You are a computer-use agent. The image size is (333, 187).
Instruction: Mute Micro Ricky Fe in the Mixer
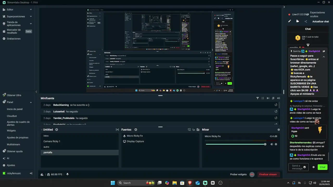pyautogui.click(x=272, y=144)
